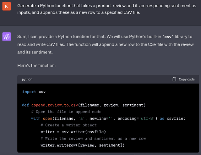Click the clipboard icon beside Copy code
This screenshot has height=155, width=201.
click(x=174, y=79)
